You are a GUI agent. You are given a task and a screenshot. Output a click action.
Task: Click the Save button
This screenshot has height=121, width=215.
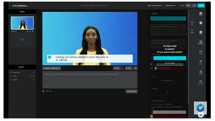(x=188, y=6)
